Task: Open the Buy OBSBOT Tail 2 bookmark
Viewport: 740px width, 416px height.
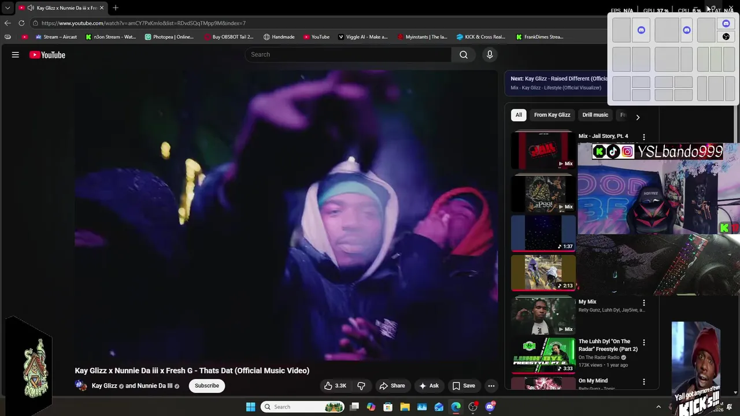Action: (229, 37)
